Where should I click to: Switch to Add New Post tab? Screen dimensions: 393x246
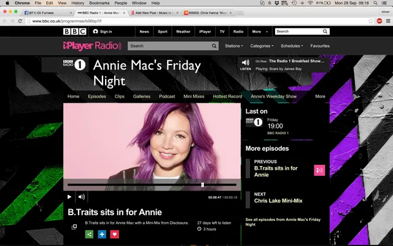point(154,13)
